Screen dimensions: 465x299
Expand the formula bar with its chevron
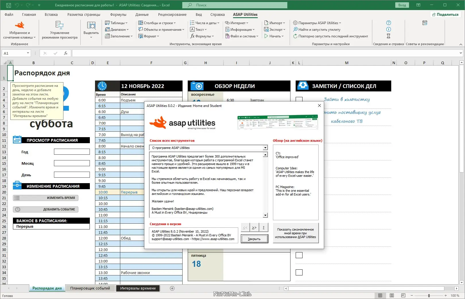461,53
